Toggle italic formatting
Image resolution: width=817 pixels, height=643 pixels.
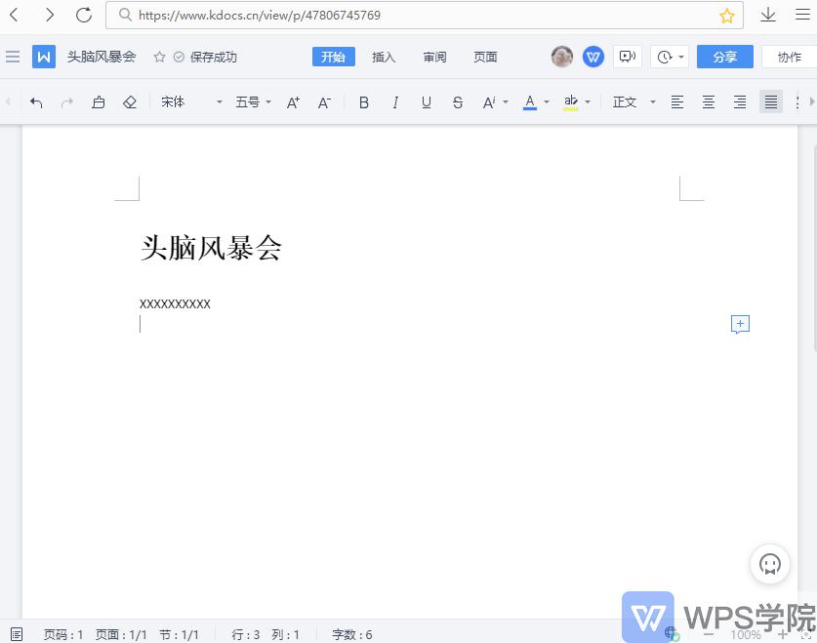(395, 101)
